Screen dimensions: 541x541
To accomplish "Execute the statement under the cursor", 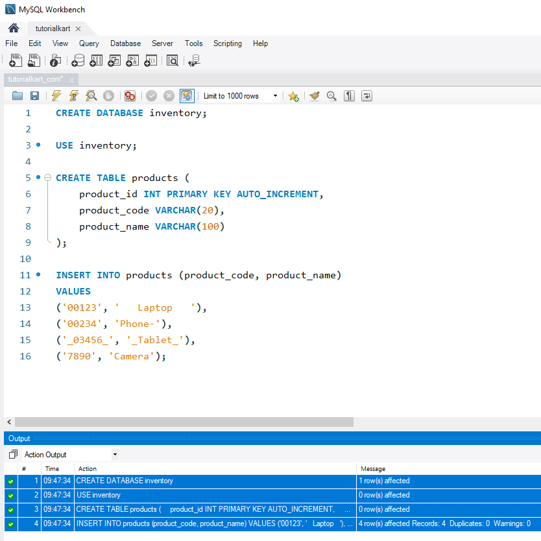I will click(x=73, y=95).
